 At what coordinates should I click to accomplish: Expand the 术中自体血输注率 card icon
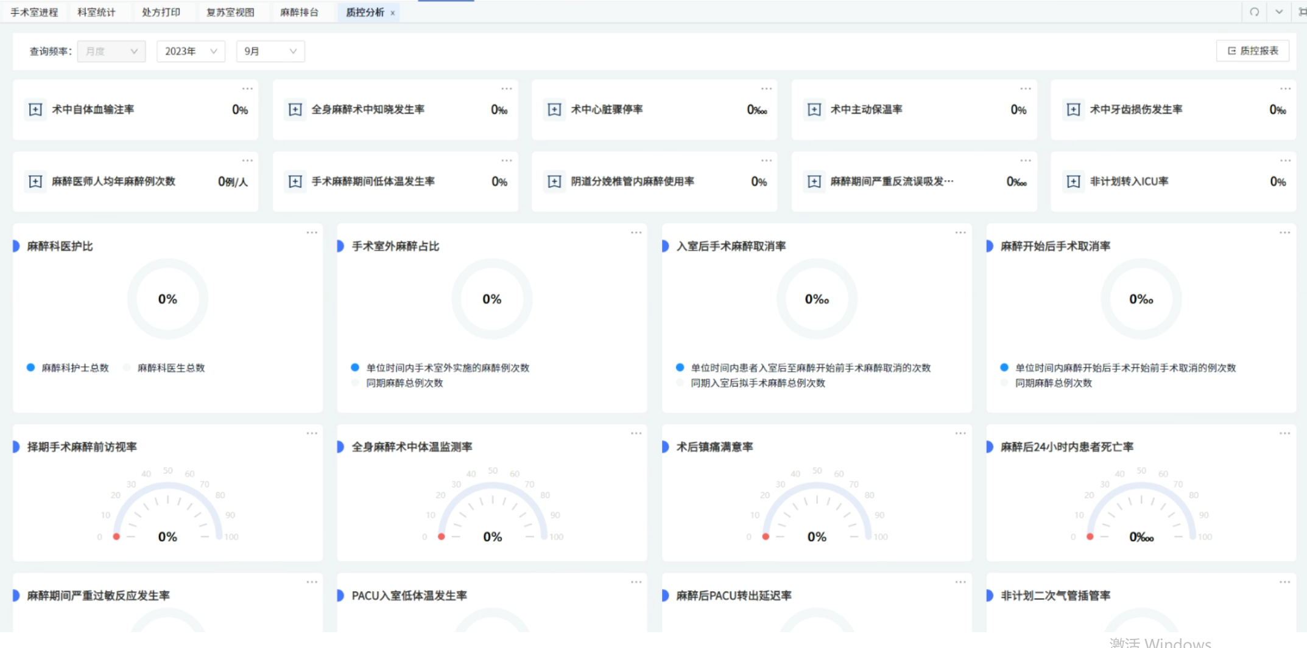coord(35,110)
